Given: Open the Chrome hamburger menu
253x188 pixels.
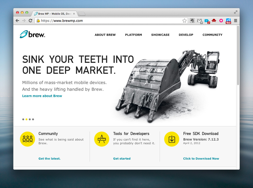Looking at the screenshot, I should point(236,21).
